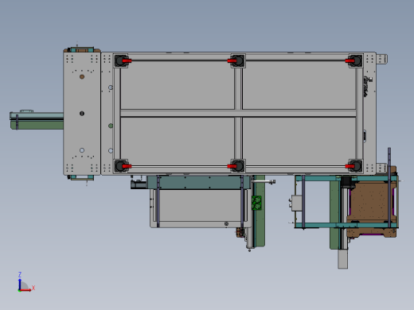Select the tall green vertical rail under frame
This screenshot has width=414, height=310.
pyautogui.click(x=260, y=211)
